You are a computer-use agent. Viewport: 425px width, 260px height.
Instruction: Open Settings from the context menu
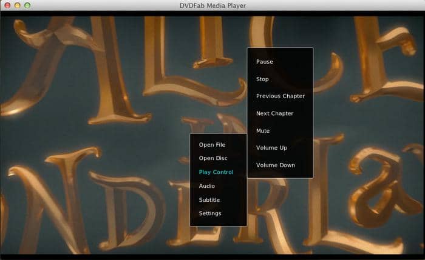(x=210, y=213)
